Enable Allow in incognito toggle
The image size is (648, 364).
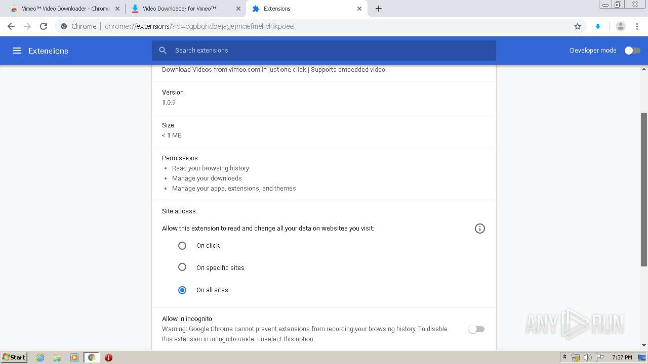[476, 329]
